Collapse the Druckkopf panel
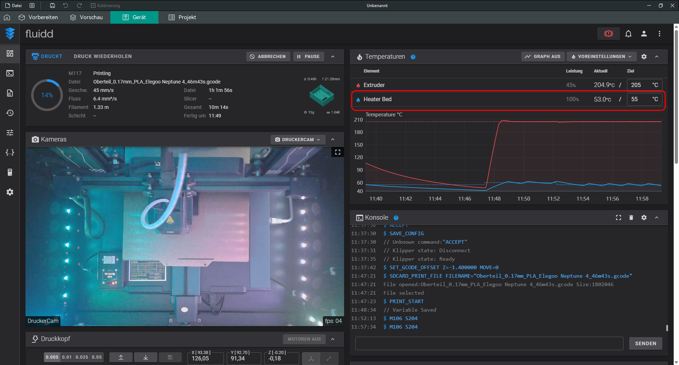This screenshot has width=679, height=365. pos(333,339)
